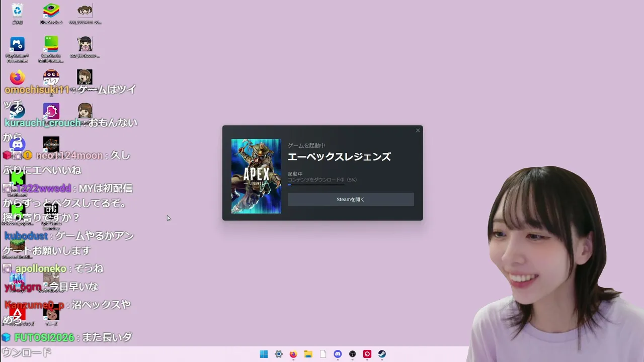Close the Steam launch dialog
644x362 pixels.
pos(418,130)
